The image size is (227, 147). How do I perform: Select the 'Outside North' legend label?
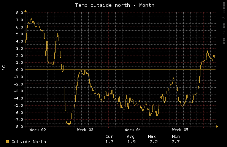tap(29, 142)
